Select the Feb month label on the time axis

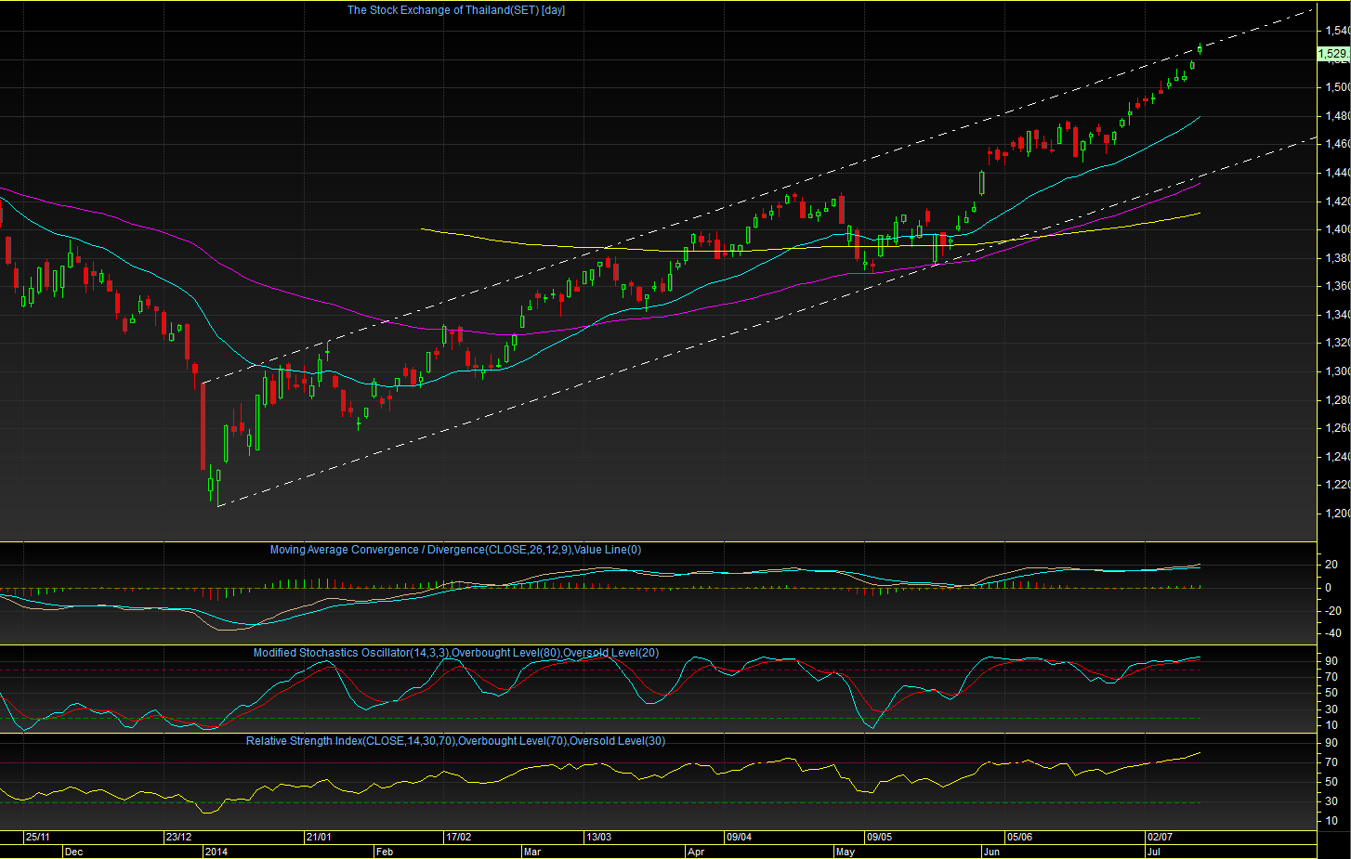click(x=385, y=852)
